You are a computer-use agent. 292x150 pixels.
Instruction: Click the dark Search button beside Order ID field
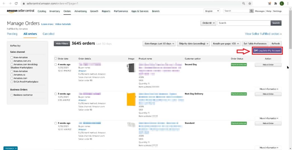(x=276, y=23)
